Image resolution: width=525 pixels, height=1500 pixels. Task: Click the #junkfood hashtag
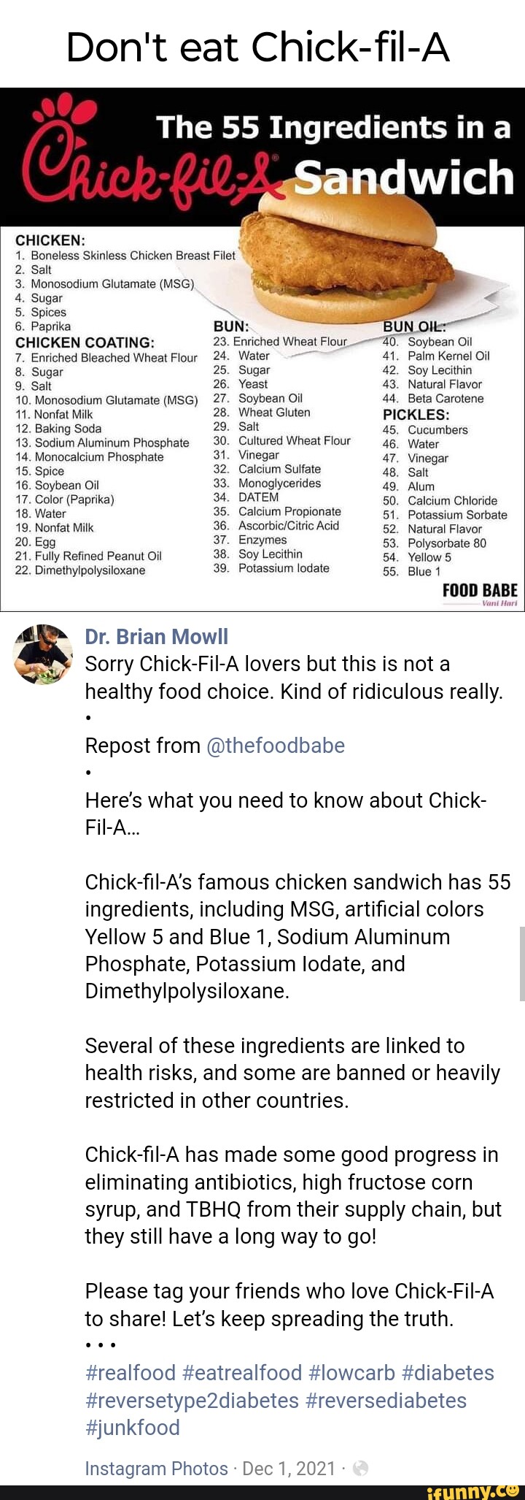[132, 1427]
